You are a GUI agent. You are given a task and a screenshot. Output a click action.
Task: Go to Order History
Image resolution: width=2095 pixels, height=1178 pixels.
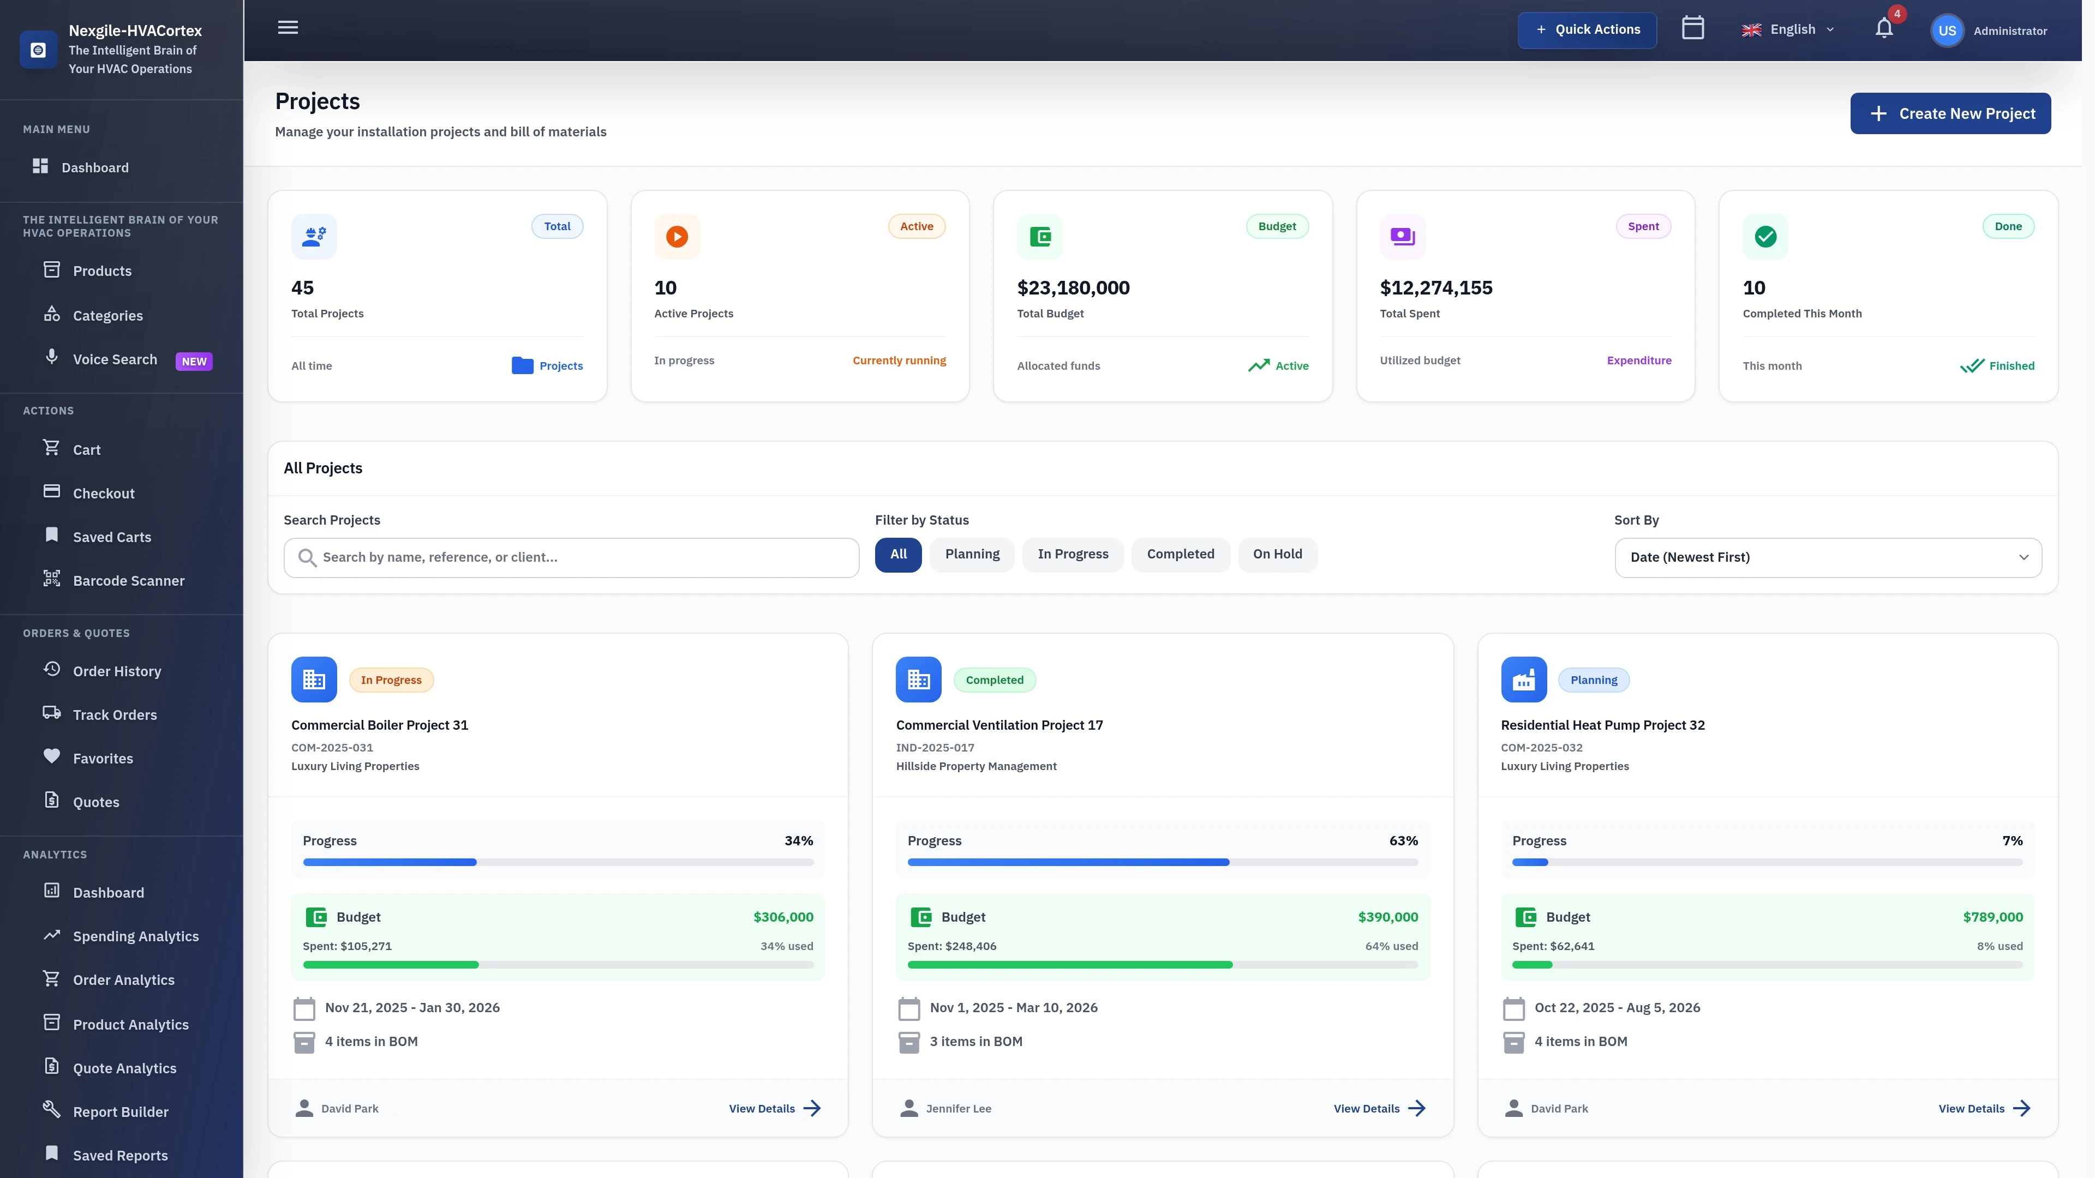pos(116,671)
